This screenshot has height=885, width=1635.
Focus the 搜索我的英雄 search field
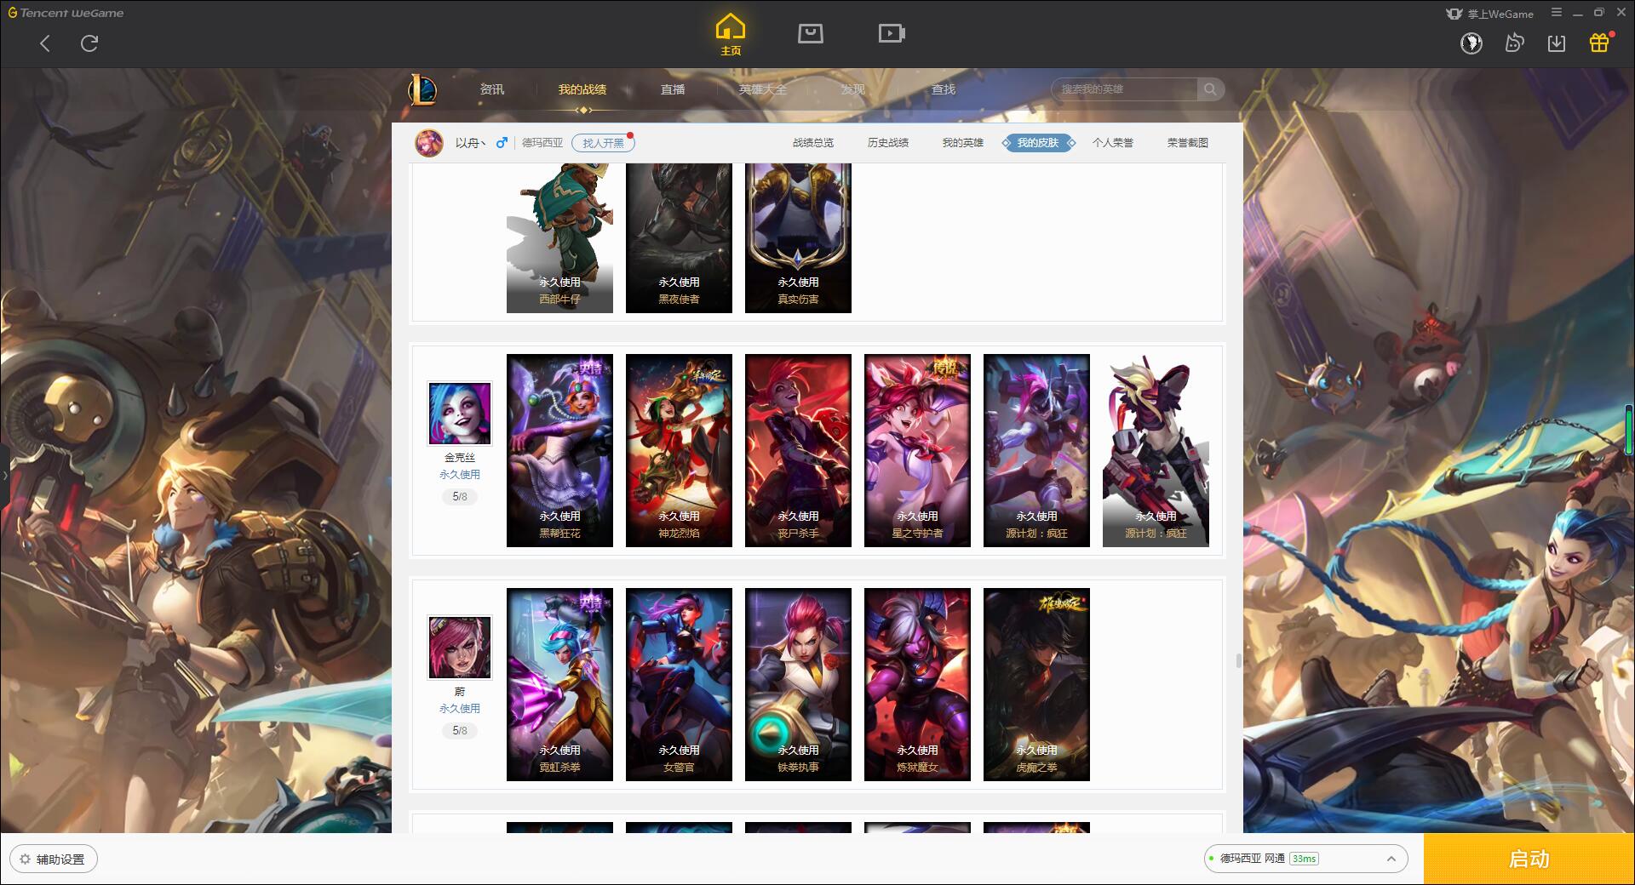[1125, 88]
